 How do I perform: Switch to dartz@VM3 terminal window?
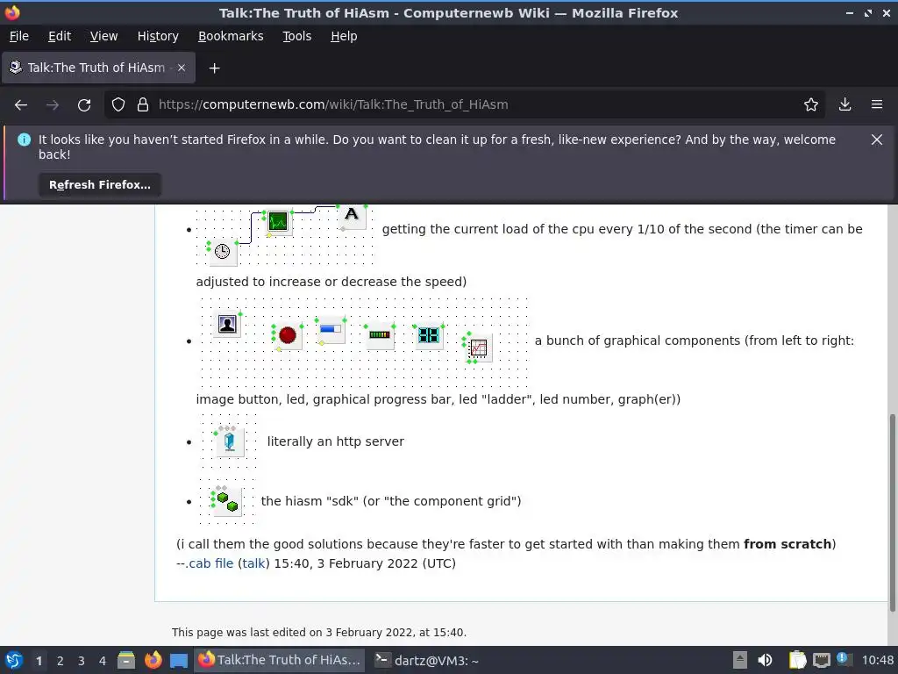(427, 660)
